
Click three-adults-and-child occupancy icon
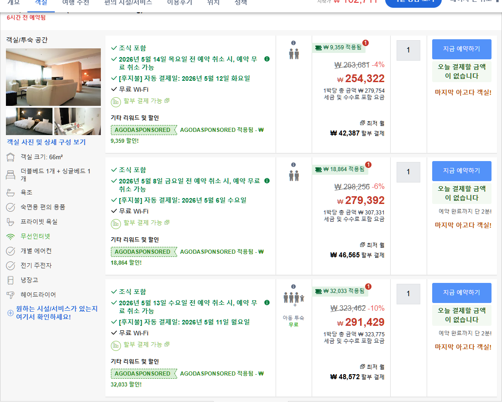(293, 298)
